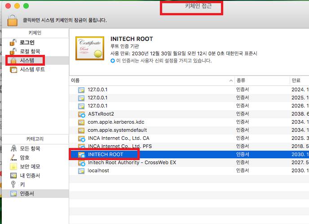Select the 로그인 keychain
The image size is (309, 224).
(26, 42)
